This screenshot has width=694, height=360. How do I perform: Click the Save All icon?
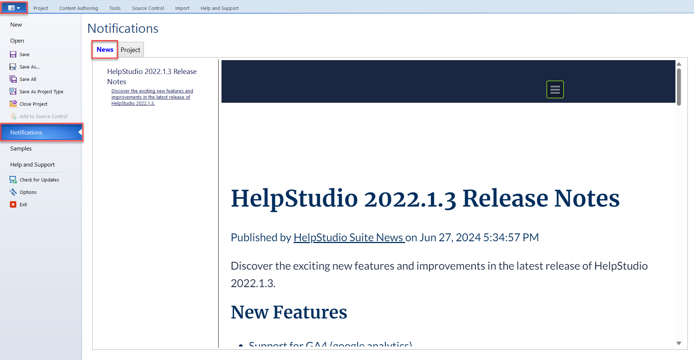[13, 79]
